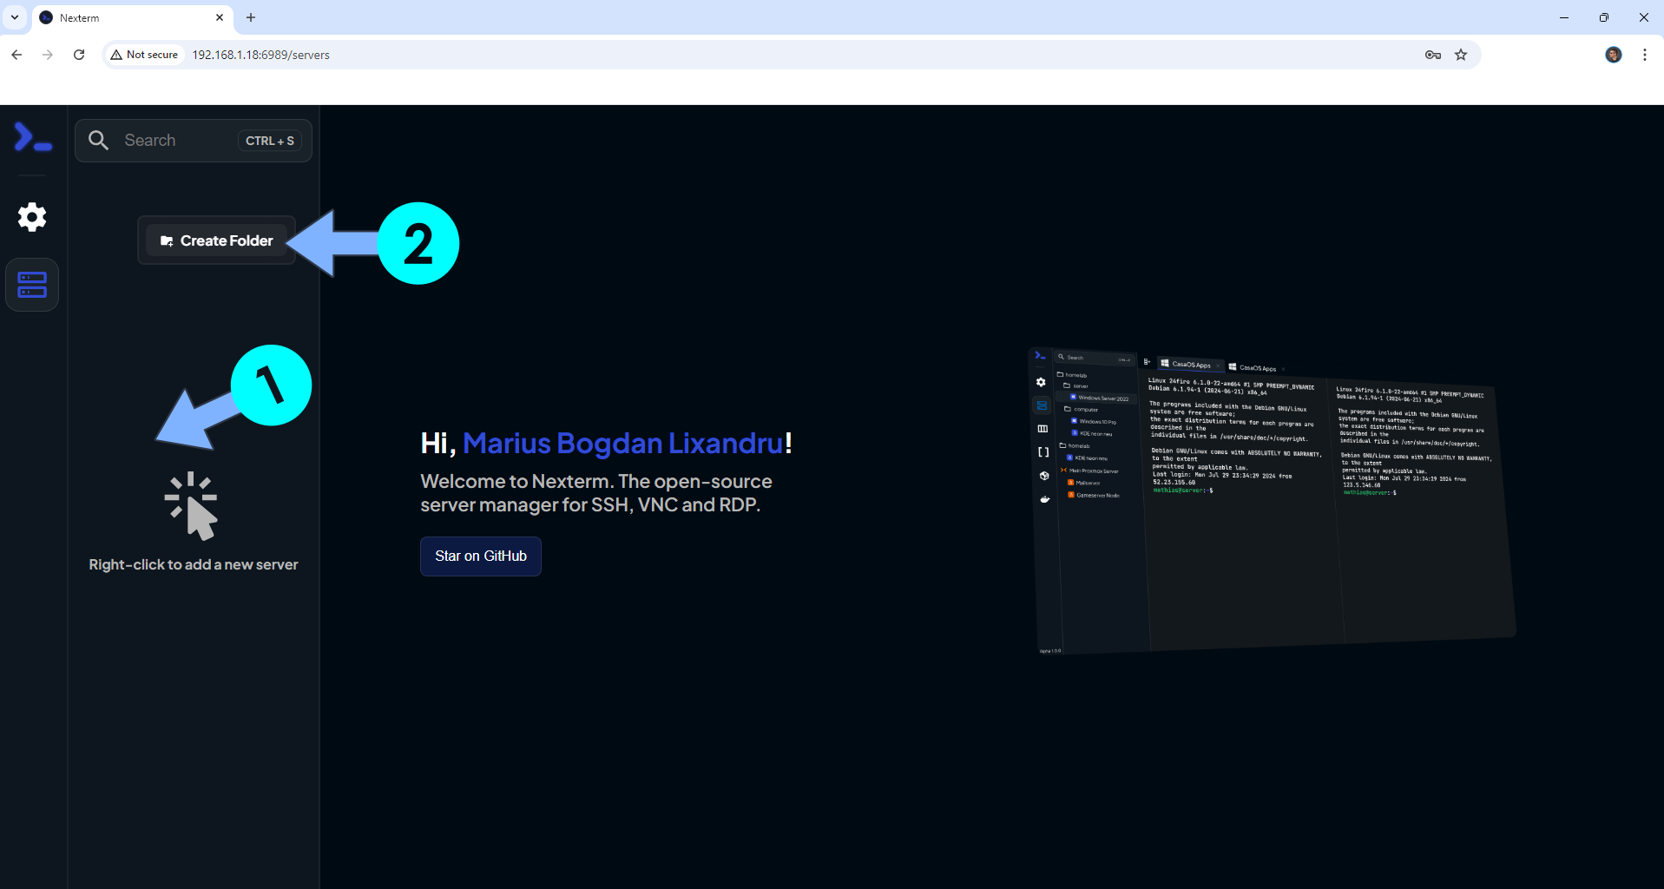This screenshot has width=1664, height=889.
Task: Go back in the browser
Action: pyautogui.click(x=16, y=55)
